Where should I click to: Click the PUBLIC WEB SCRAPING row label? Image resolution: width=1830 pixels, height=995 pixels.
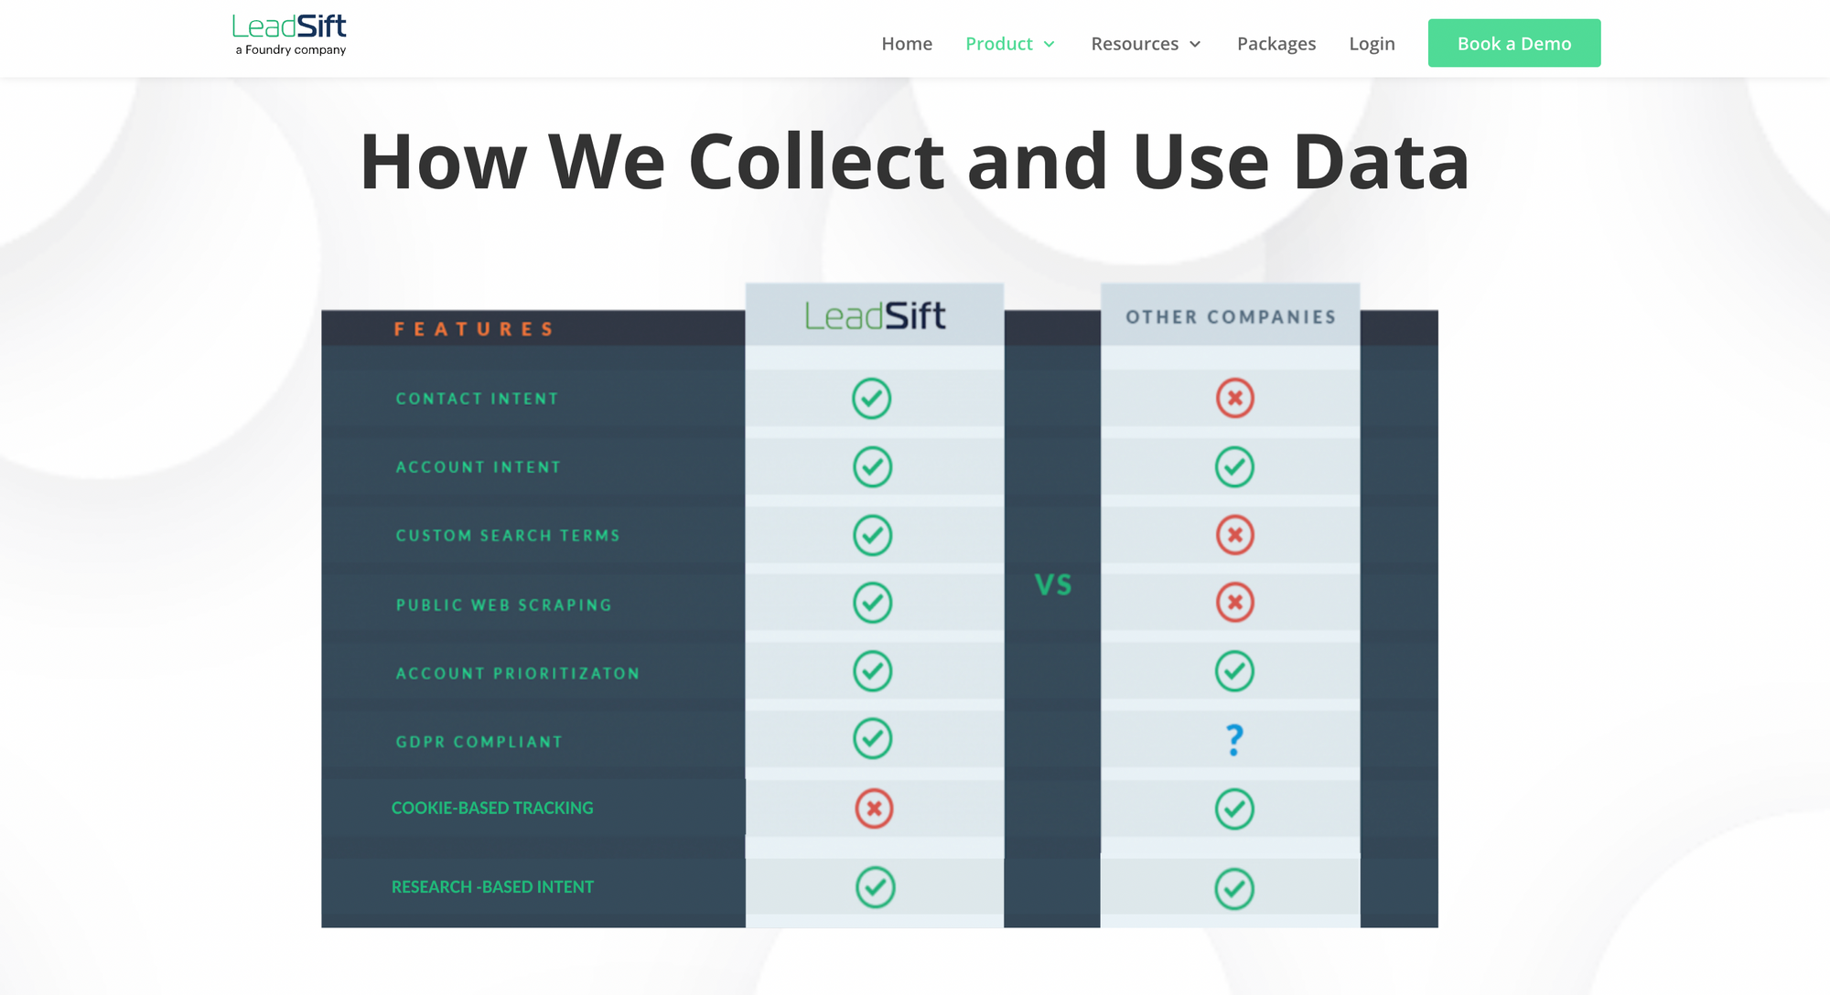tap(504, 605)
